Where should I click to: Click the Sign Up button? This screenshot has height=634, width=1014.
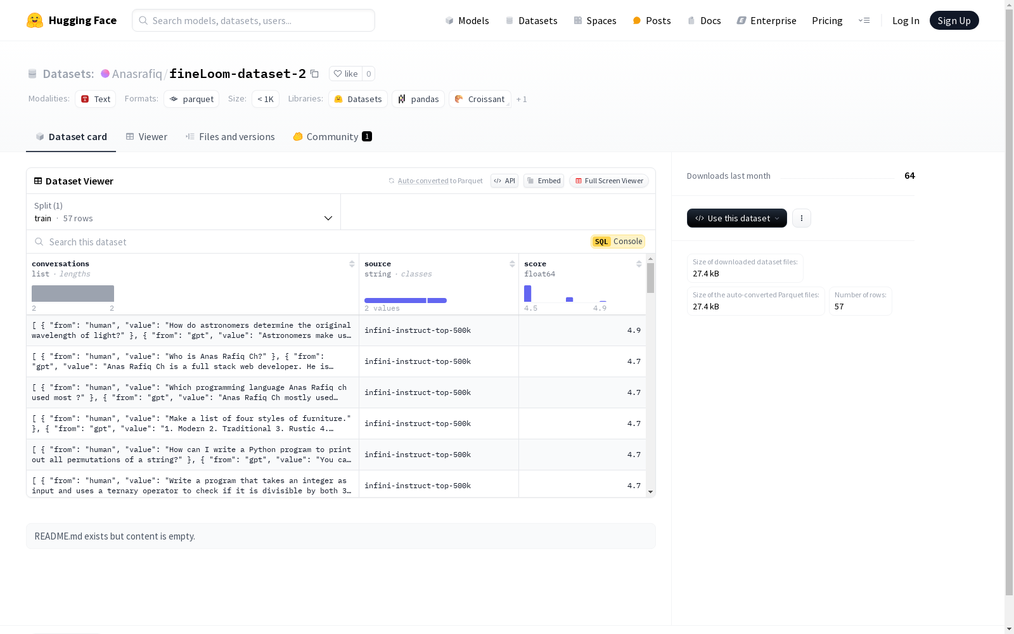point(954,20)
